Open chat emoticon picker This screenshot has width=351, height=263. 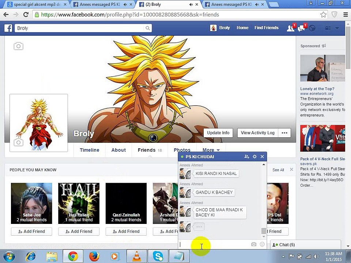(262, 244)
